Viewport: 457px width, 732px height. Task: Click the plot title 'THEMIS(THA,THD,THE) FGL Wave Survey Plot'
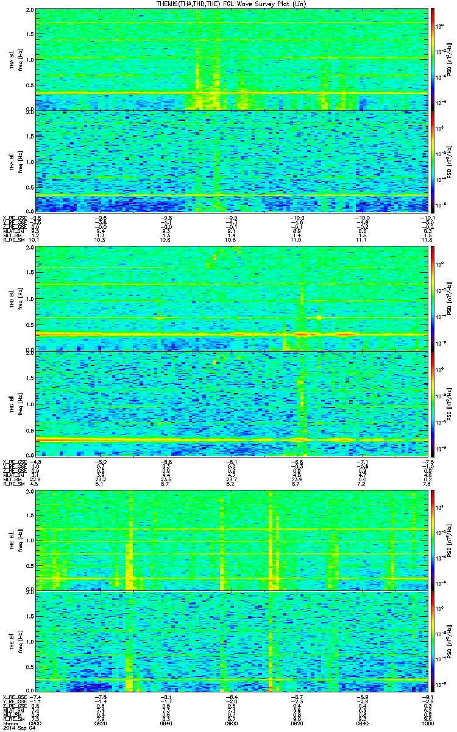pos(230,4)
